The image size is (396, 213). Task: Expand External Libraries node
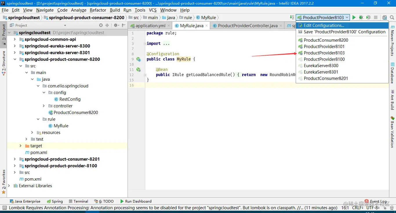[x=9, y=186]
